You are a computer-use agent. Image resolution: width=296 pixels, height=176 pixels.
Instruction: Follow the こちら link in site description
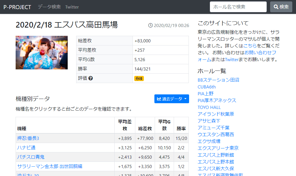click(250, 46)
